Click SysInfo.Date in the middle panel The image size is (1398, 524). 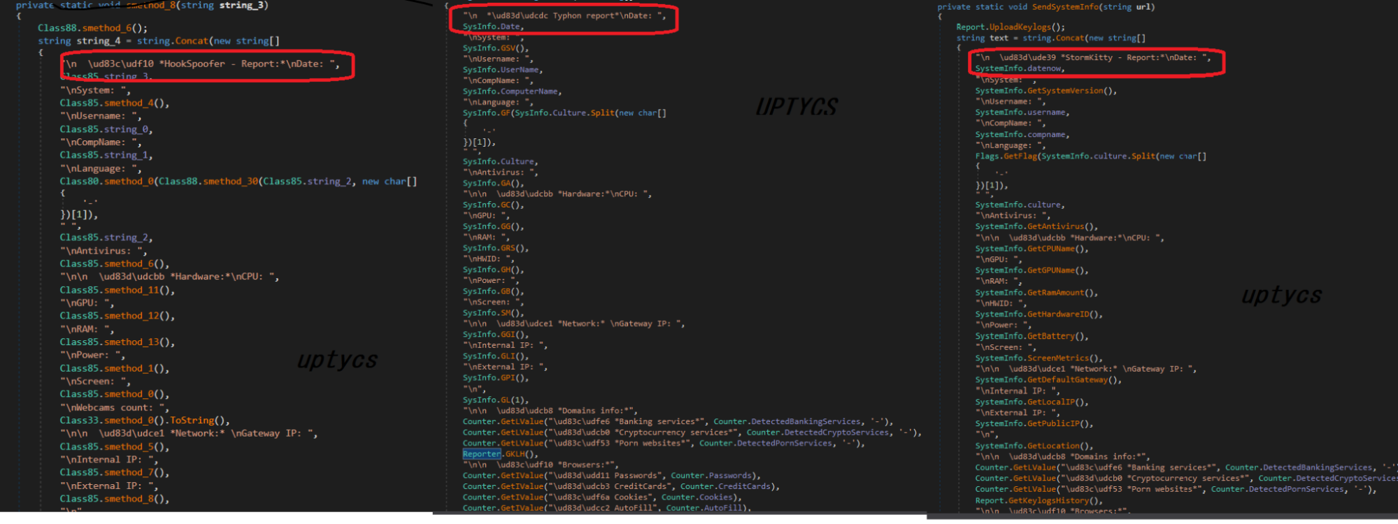(493, 27)
